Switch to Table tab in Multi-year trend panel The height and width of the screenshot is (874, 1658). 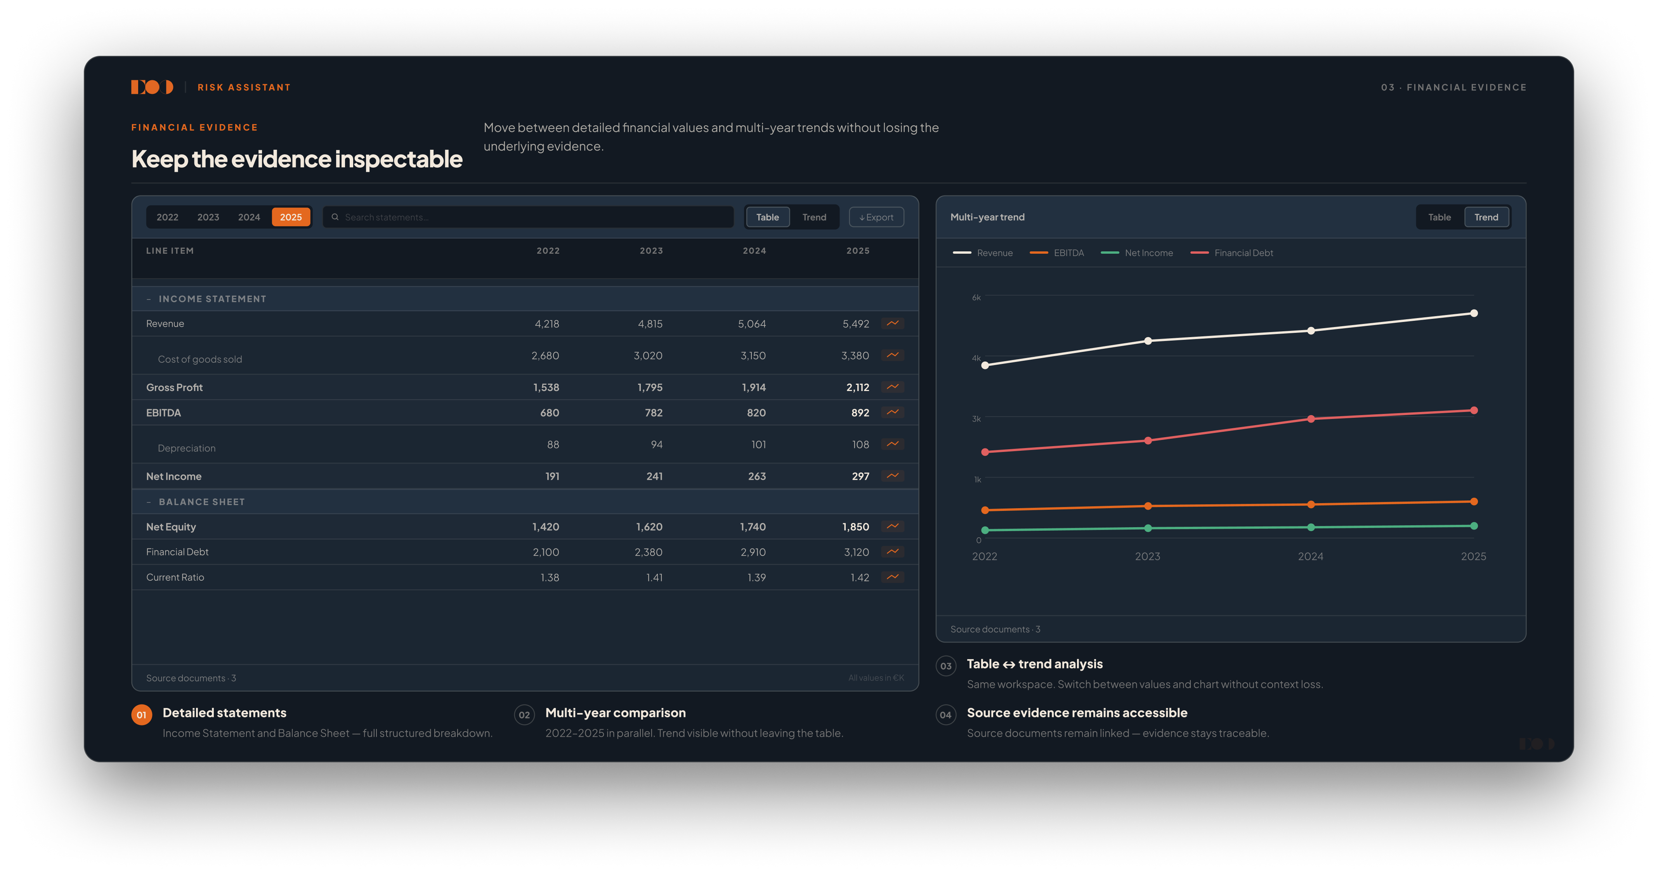click(1439, 217)
